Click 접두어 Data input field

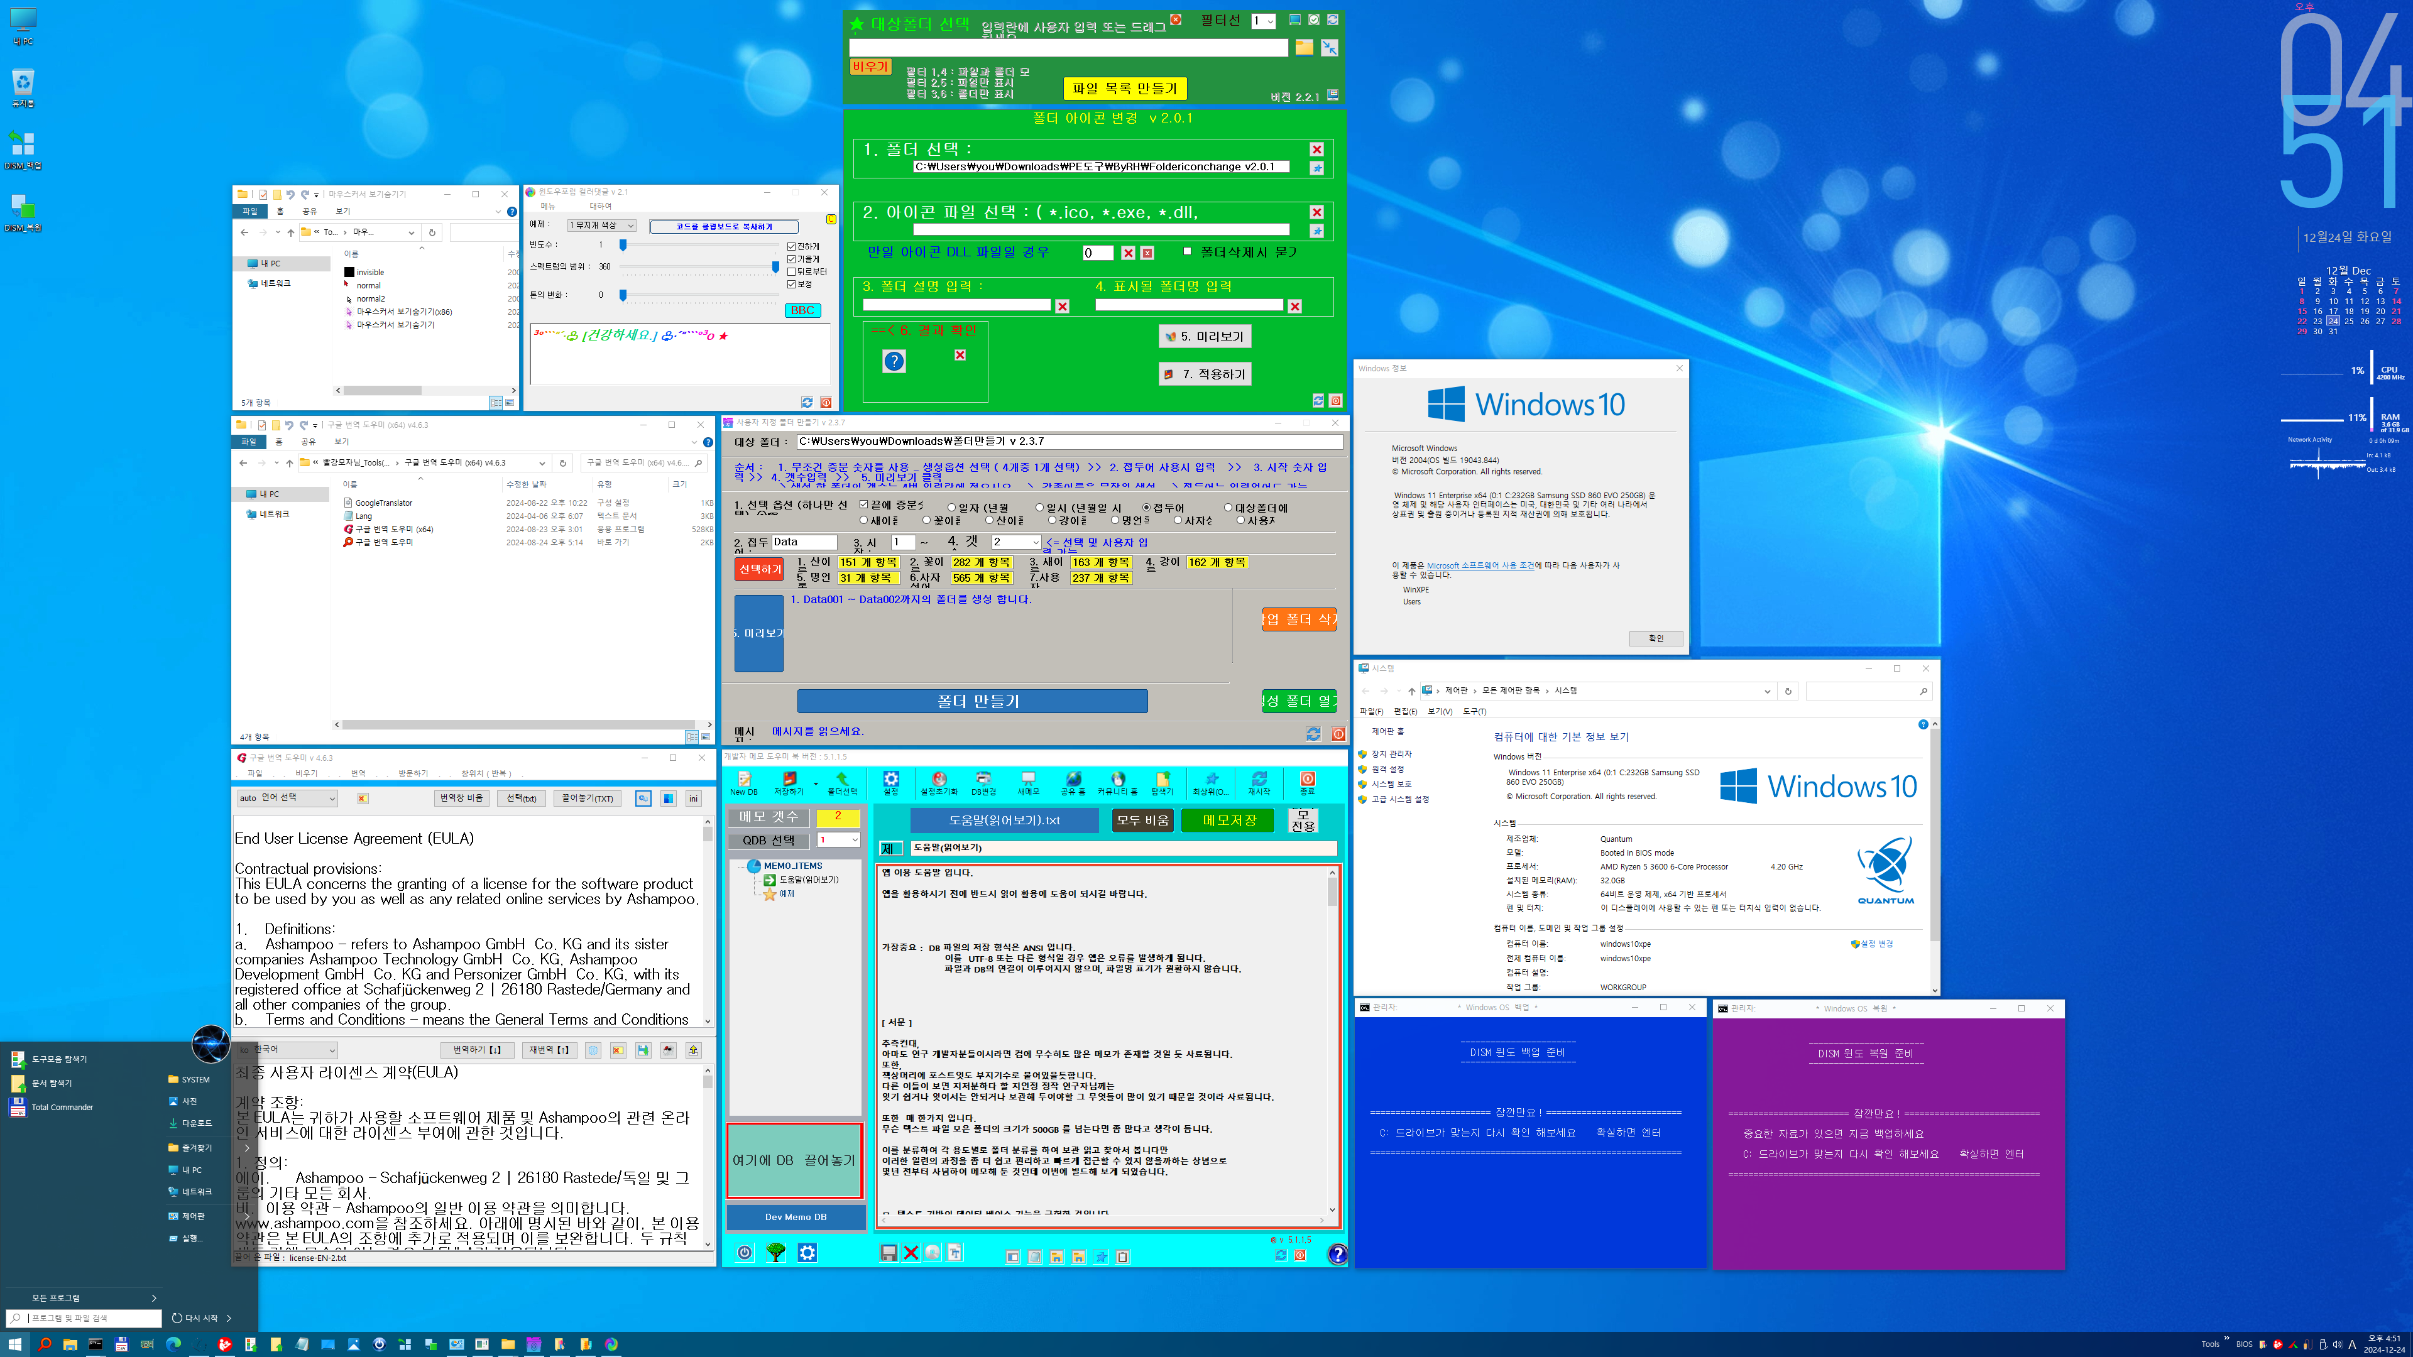click(804, 542)
